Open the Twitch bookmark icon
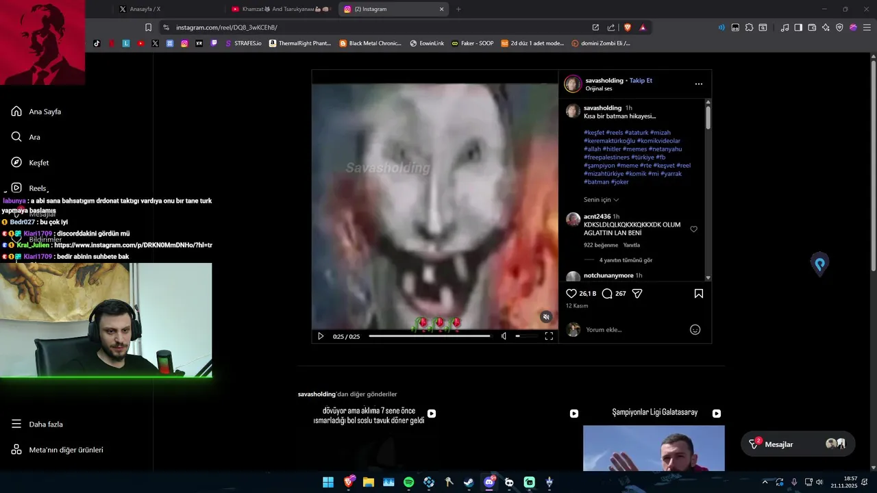877x493 pixels. (x=214, y=43)
